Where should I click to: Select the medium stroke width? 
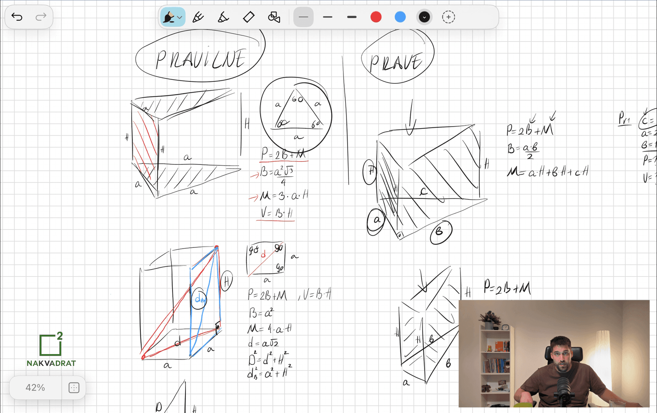point(328,17)
